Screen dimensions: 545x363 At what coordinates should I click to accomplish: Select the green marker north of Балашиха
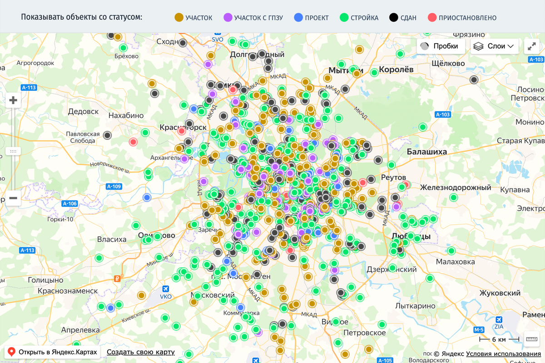422,127
